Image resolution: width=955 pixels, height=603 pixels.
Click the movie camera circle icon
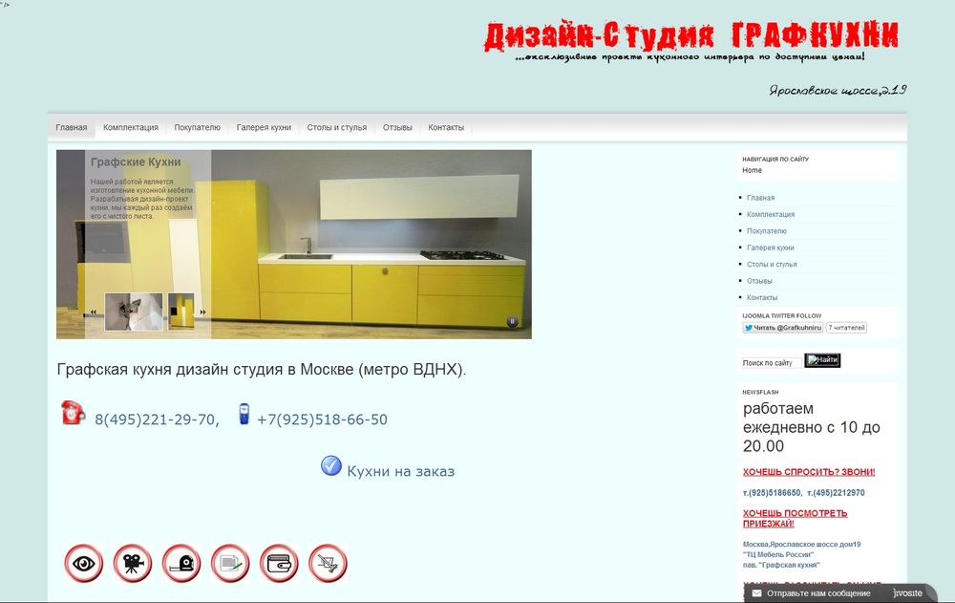(x=132, y=563)
